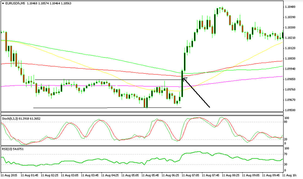Click the 11 Aug 03:45 time label

(90, 175)
